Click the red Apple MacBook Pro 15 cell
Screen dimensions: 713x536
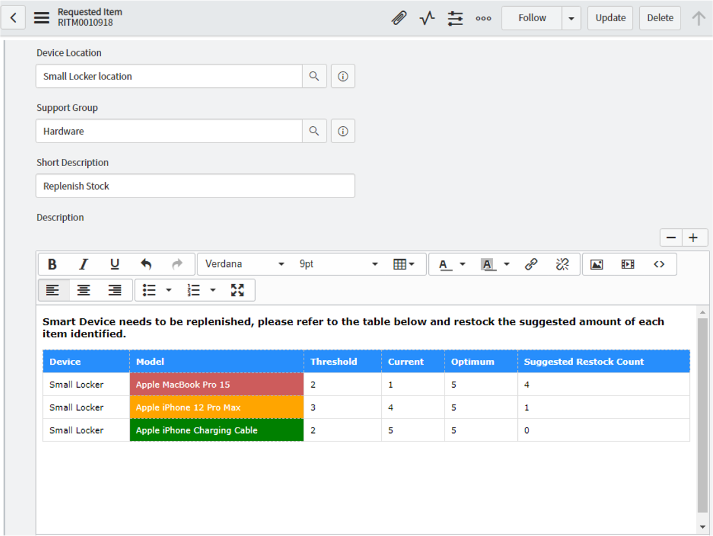216,384
